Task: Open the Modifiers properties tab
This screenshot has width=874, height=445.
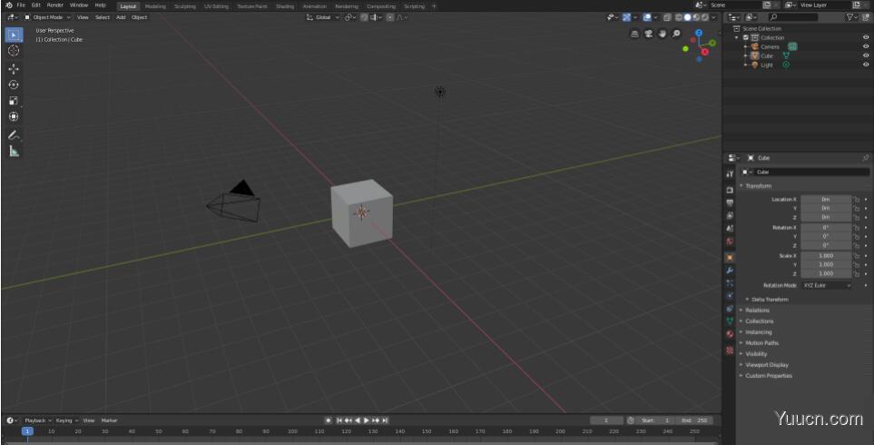Action: 730,270
